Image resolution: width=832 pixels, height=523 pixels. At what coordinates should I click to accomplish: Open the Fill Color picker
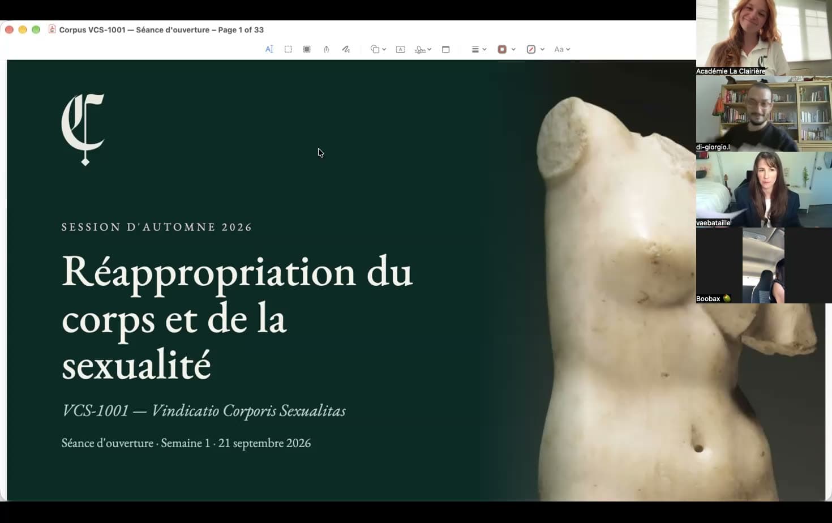click(x=535, y=49)
